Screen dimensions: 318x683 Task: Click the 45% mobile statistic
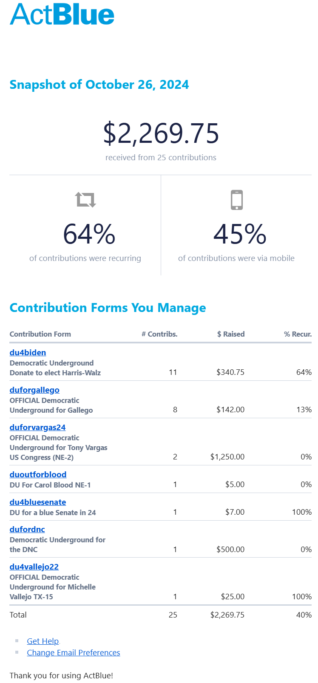point(240,234)
